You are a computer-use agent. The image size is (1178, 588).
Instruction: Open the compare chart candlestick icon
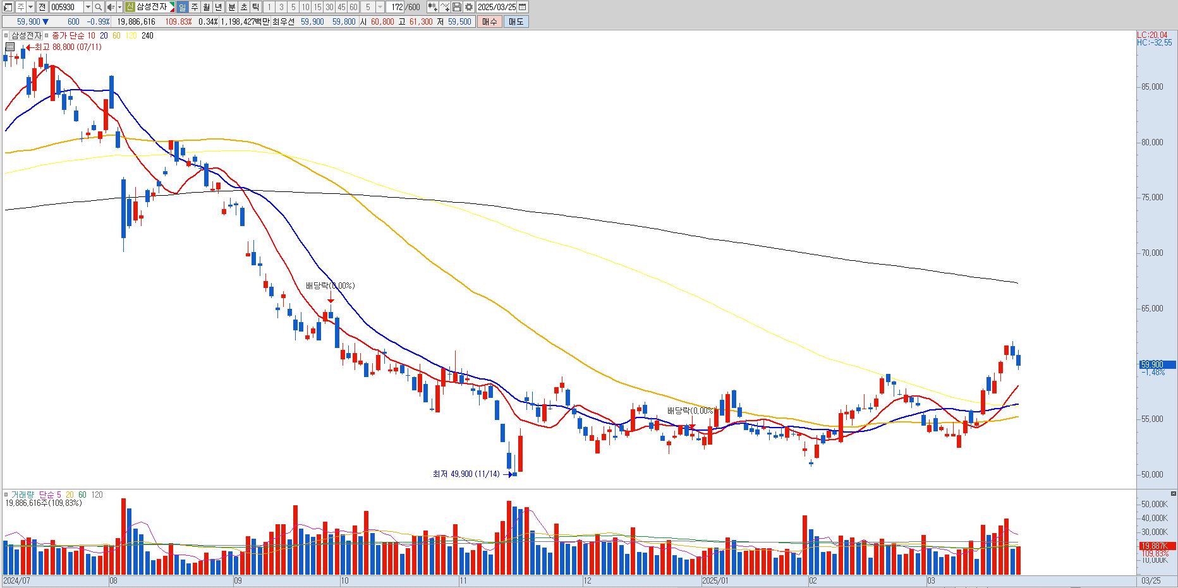pos(432,7)
